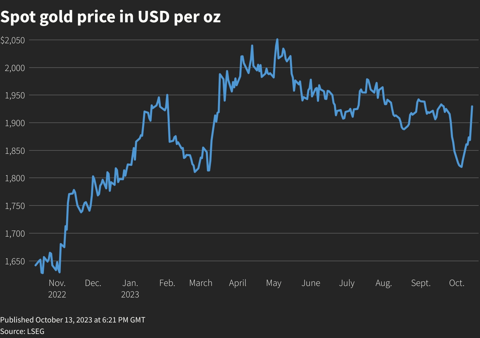Click the $2,050 y-axis label
The width and height of the screenshot is (480, 338).
(x=13, y=41)
